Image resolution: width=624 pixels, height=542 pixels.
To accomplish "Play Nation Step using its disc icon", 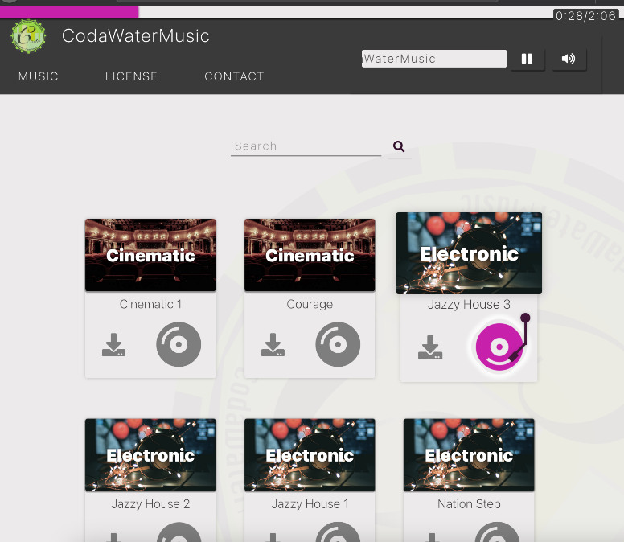I will pos(497,532).
